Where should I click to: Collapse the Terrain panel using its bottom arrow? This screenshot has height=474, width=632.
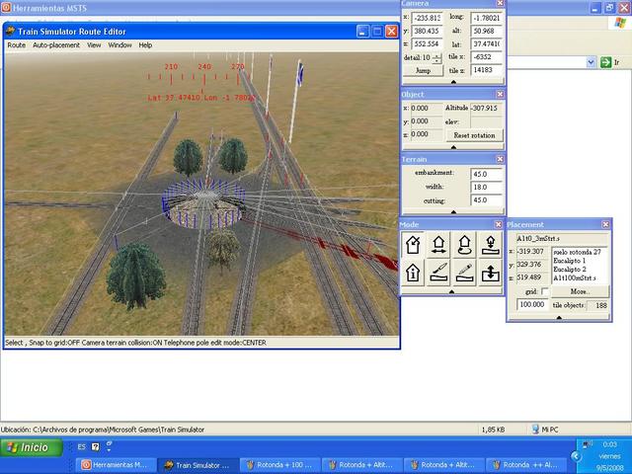pos(452,213)
